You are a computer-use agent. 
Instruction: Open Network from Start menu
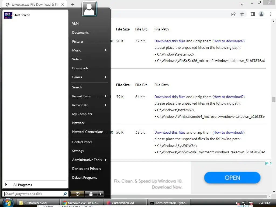coord(78,123)
